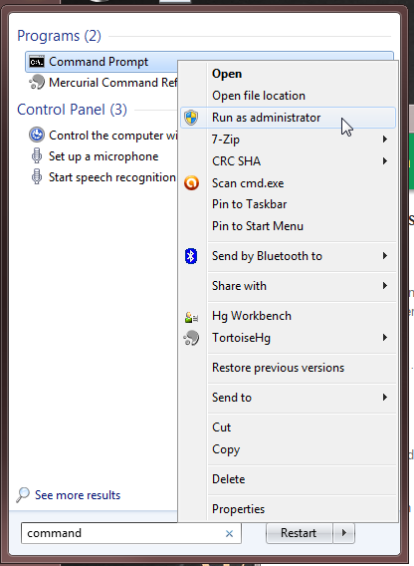Viewport: 414px width, 566px height.
Task: Expand the 7-Zip submenu arrow
Action: click(385, 140)
